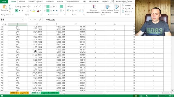
Task: Open Cell Styles (Стили ячеек)
Action: pyautogui.click(x=116, y=9)
